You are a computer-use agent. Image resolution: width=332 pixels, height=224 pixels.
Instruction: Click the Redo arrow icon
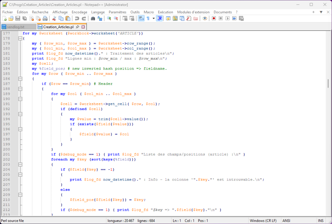(x=84, y=19)
